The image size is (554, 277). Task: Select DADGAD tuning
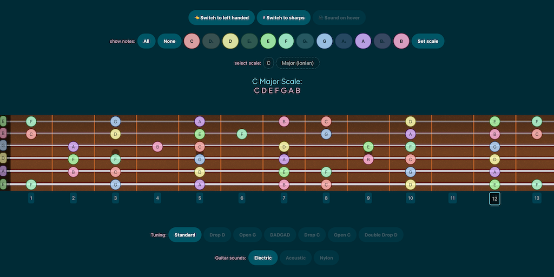point(280,235)
